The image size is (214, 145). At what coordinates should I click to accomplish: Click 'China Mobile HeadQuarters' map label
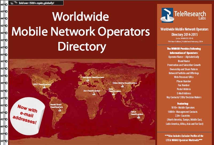[124, 83]
